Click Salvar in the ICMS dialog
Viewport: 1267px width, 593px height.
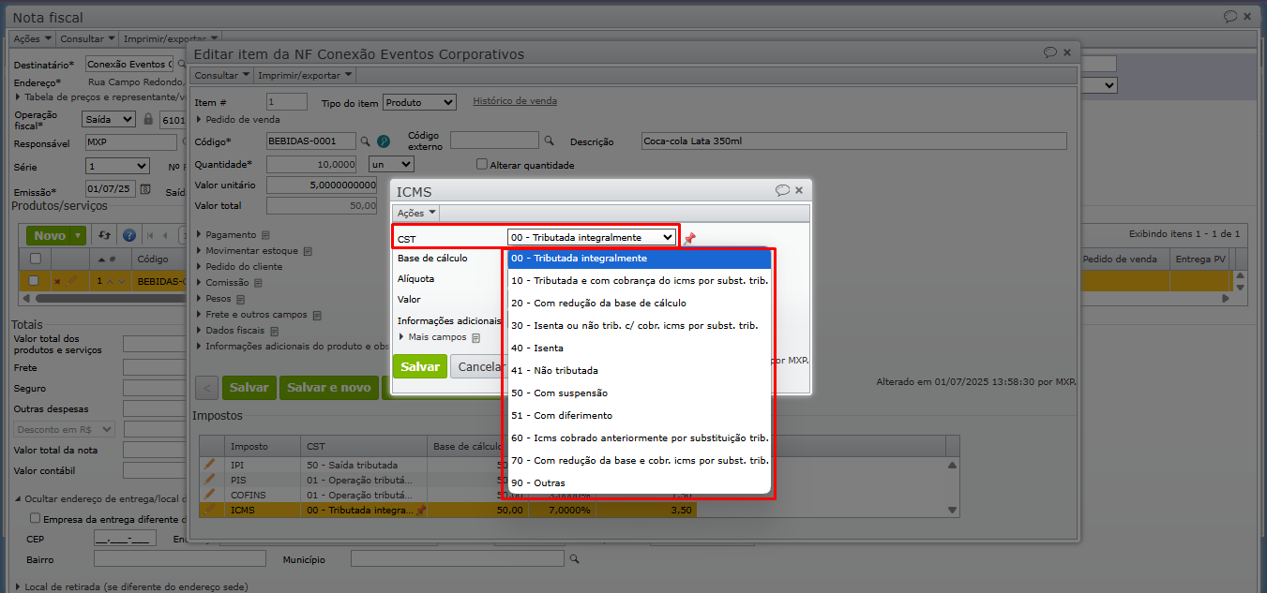point(420,366)
